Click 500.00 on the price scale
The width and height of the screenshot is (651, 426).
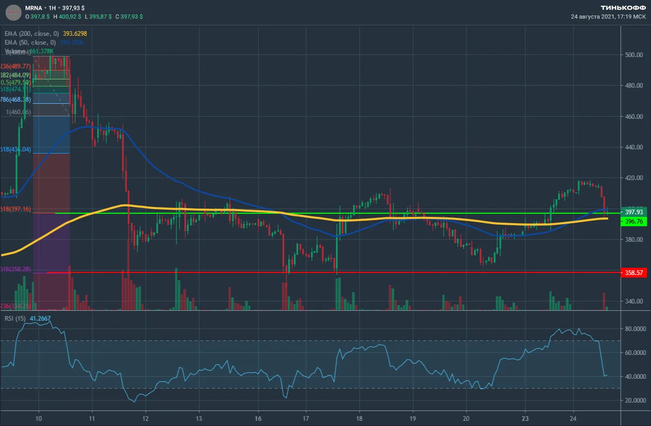634,54
